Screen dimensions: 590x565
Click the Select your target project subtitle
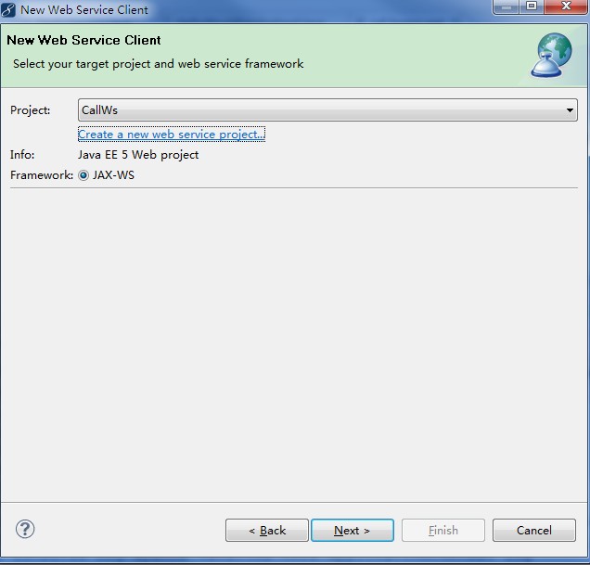click(x=158, y=64)
